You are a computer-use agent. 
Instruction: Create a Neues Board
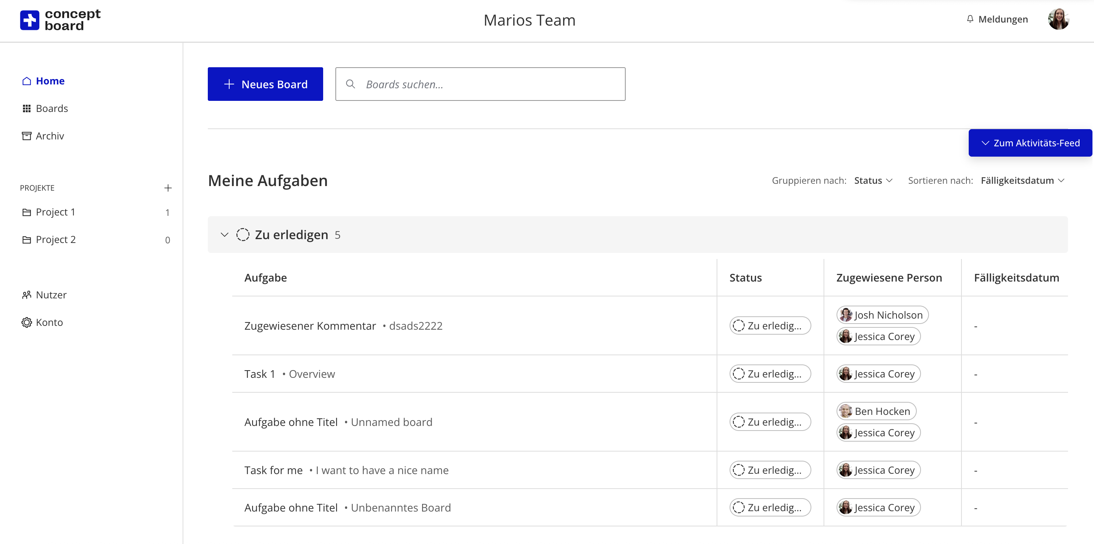click(265, 84)
